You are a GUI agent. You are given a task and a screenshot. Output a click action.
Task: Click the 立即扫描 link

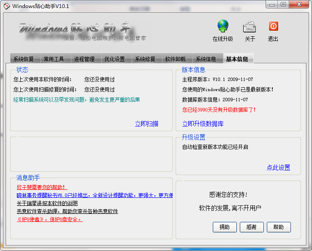(x=147, y=124)
